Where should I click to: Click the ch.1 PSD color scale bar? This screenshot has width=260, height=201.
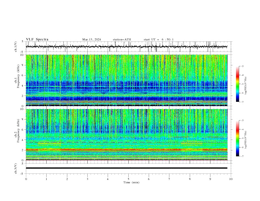(237, 84)
